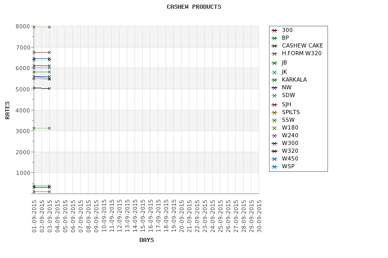Click the JB legend marker icon
This screenshot has width=388, height=258.
pyautogui.click(x=274, y=63)
